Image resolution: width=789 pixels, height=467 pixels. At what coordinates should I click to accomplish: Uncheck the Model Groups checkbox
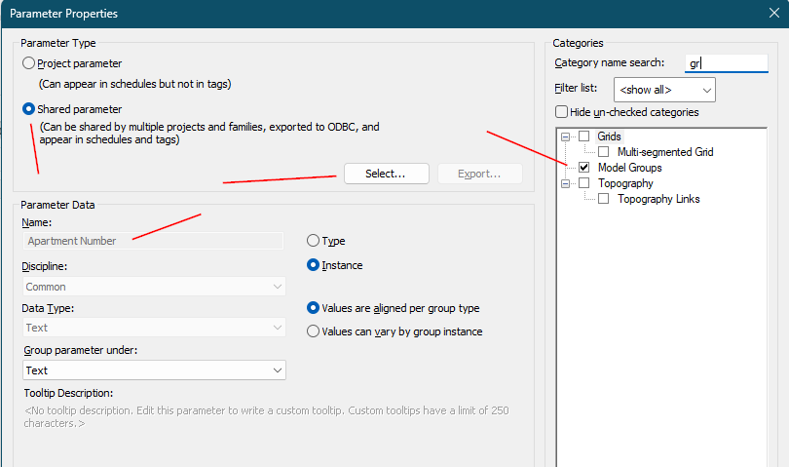point(583,168)
